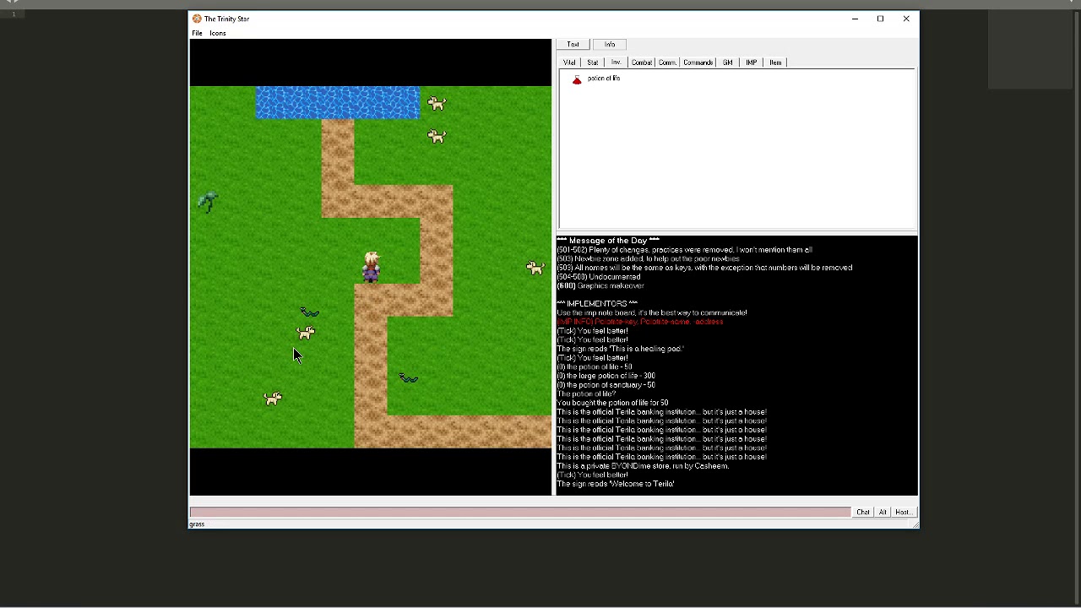
Task: Click the green pickaxe item on grass
Action: coord(208,201)
